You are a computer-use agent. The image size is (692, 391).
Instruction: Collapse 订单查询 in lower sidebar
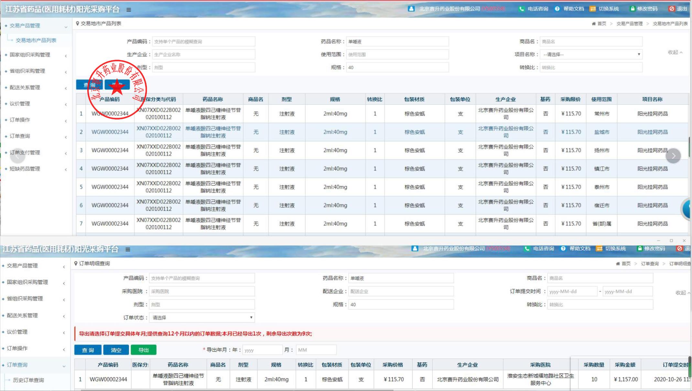[35, 365]
